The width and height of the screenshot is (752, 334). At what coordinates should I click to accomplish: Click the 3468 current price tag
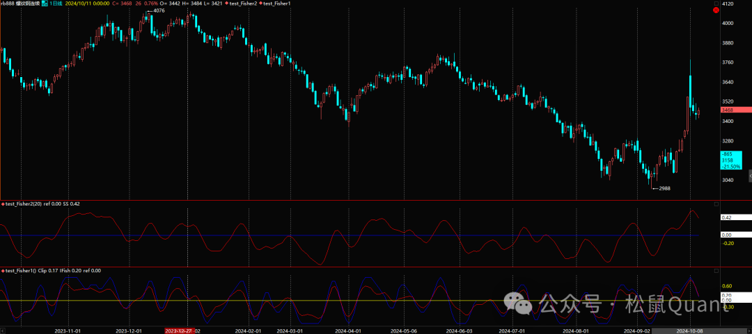pos(735,110)
